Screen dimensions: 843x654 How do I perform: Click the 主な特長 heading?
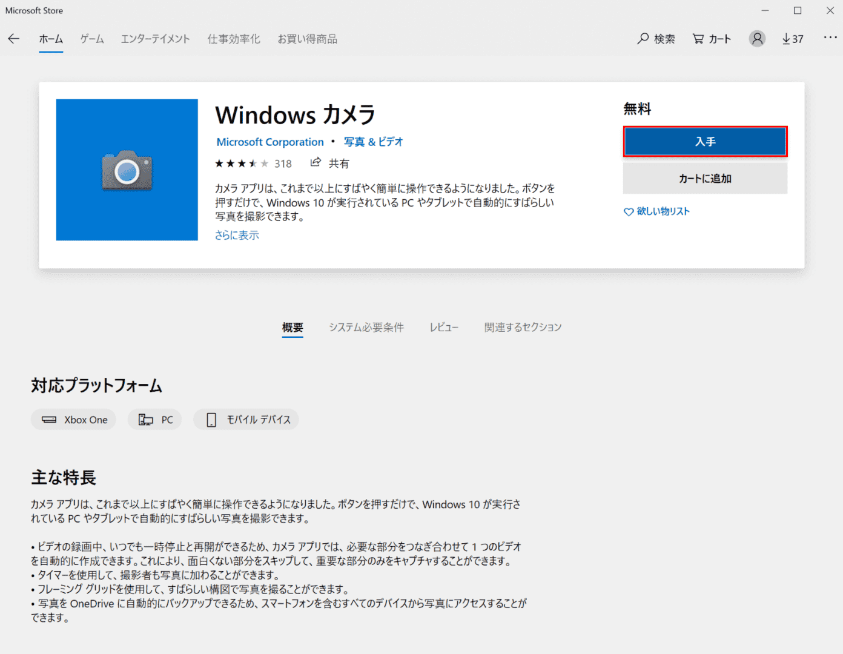pos(64,478)
